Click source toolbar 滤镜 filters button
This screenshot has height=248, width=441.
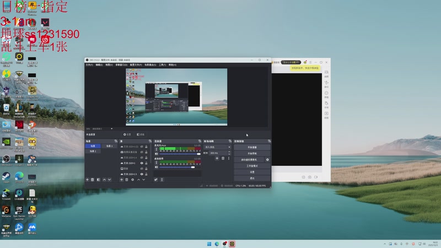click(141, 134)
